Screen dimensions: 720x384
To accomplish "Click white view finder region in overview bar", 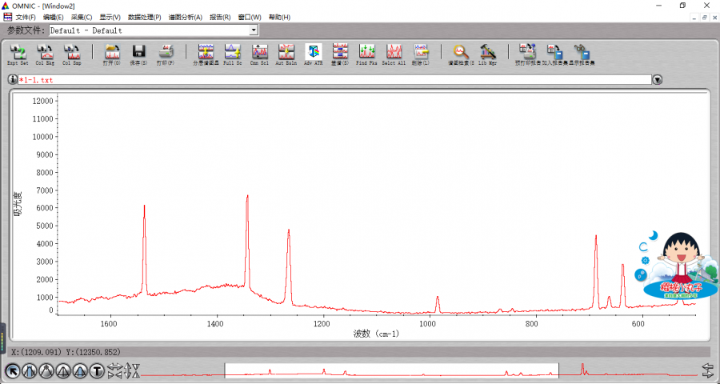I will 391,370.
